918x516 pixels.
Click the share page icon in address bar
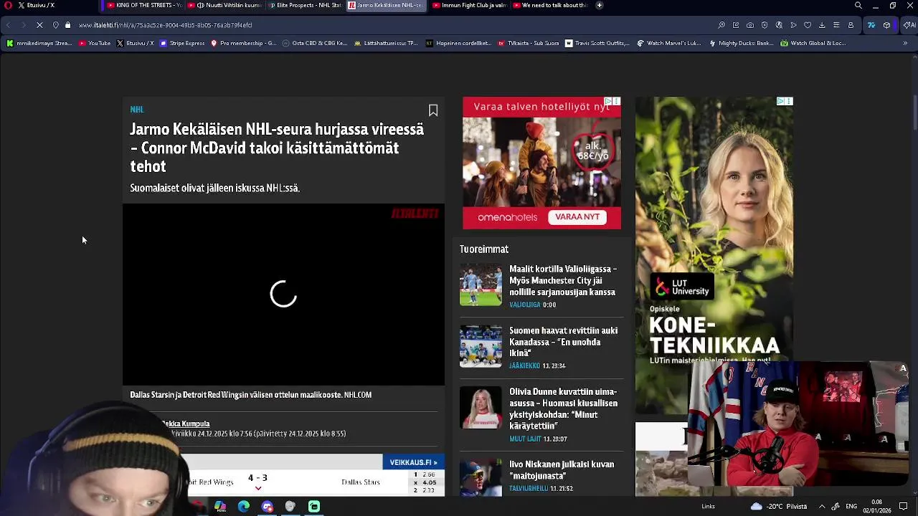coord(736,25)
